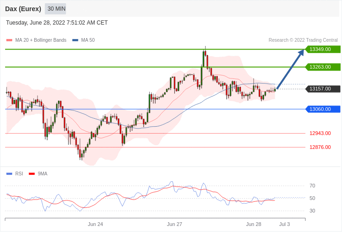
Task: Select the 13349.00 green resistance price tag
Action: (323, 49)
